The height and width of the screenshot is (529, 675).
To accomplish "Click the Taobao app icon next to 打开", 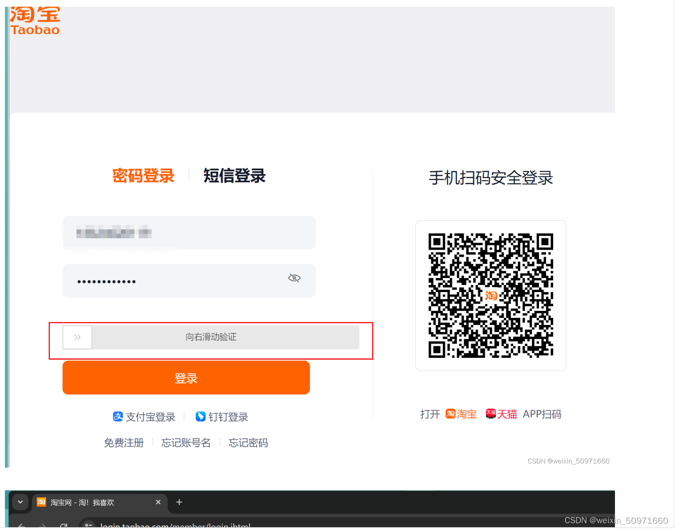I will pos(450,414).
